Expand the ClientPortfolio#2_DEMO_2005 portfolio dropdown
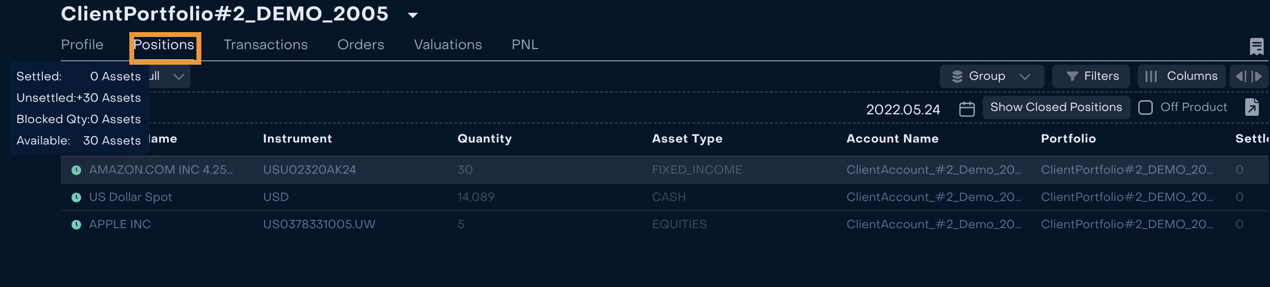Screen dimensions: 1270x287 (x=413, y=15)
